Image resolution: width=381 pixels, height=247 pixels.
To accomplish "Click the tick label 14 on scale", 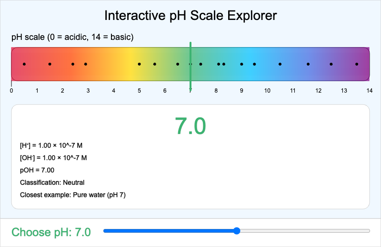I will pos(369,90).
